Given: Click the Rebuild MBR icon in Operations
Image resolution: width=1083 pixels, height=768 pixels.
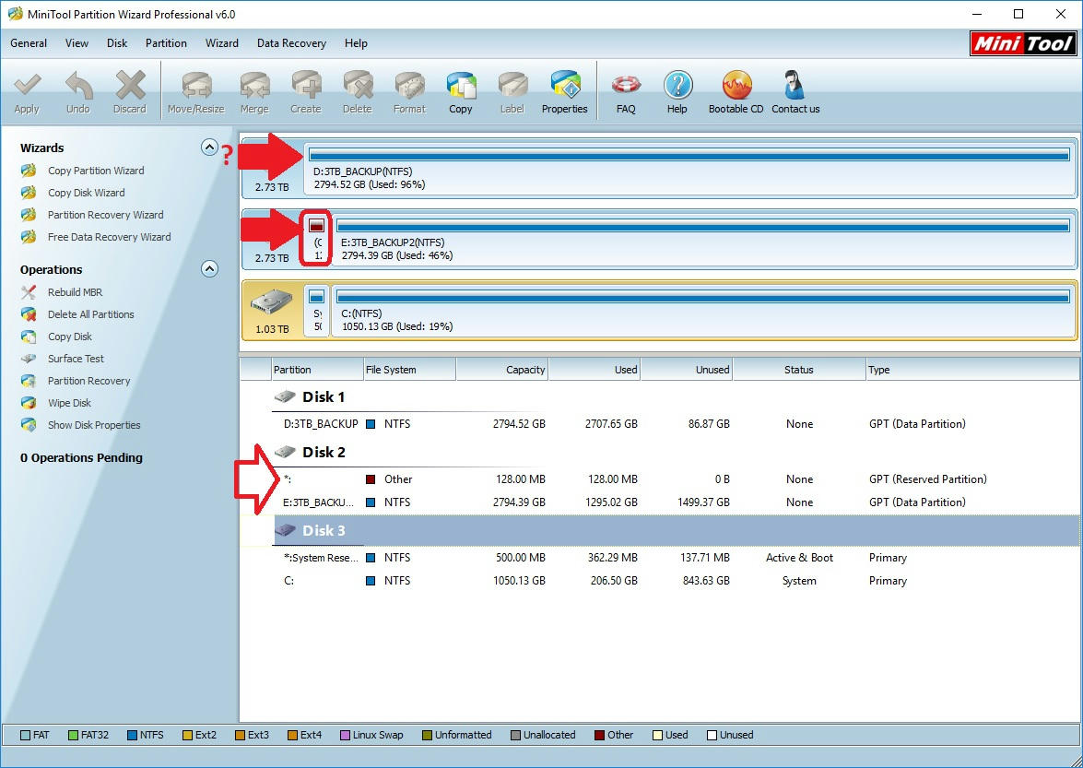Looking at the screenshot, I should click(29, 292).
